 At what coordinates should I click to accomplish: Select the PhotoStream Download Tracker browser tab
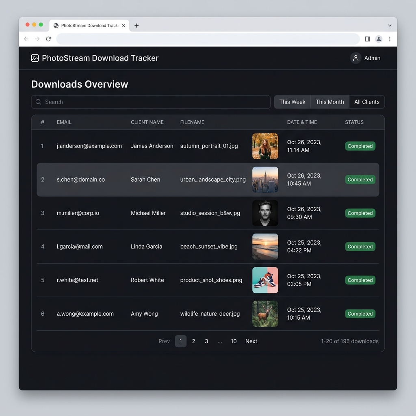pos(89,26)
